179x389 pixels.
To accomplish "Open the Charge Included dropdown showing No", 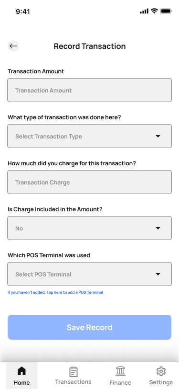I will 90,228.
